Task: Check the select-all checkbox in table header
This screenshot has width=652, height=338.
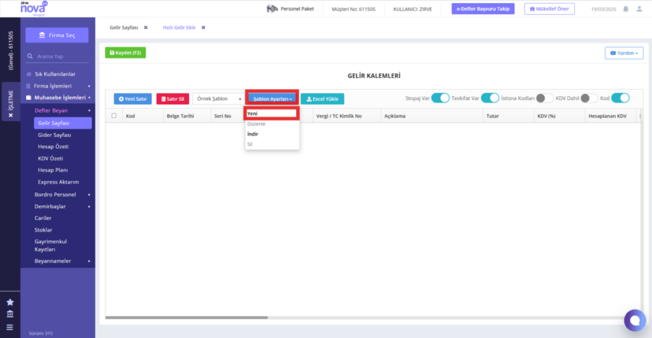Action: click(x=114, y=116)
